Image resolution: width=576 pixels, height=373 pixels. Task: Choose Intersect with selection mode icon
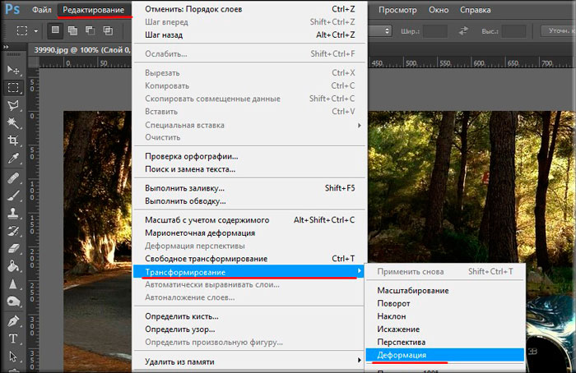pos(108,30)
